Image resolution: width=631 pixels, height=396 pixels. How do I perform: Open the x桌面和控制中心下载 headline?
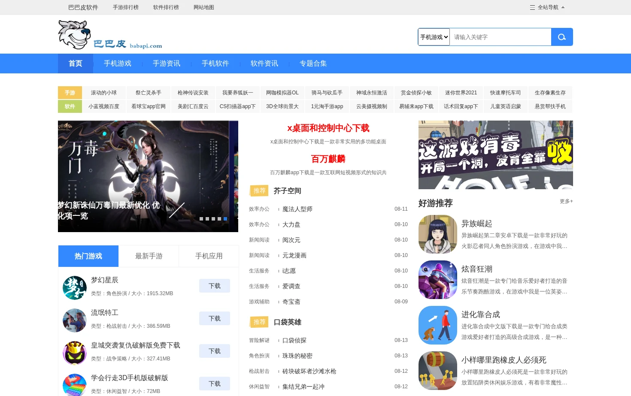(x=328, y=128)
